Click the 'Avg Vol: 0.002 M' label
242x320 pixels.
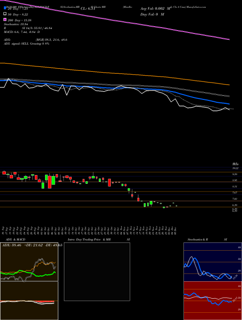pos(155,9)
